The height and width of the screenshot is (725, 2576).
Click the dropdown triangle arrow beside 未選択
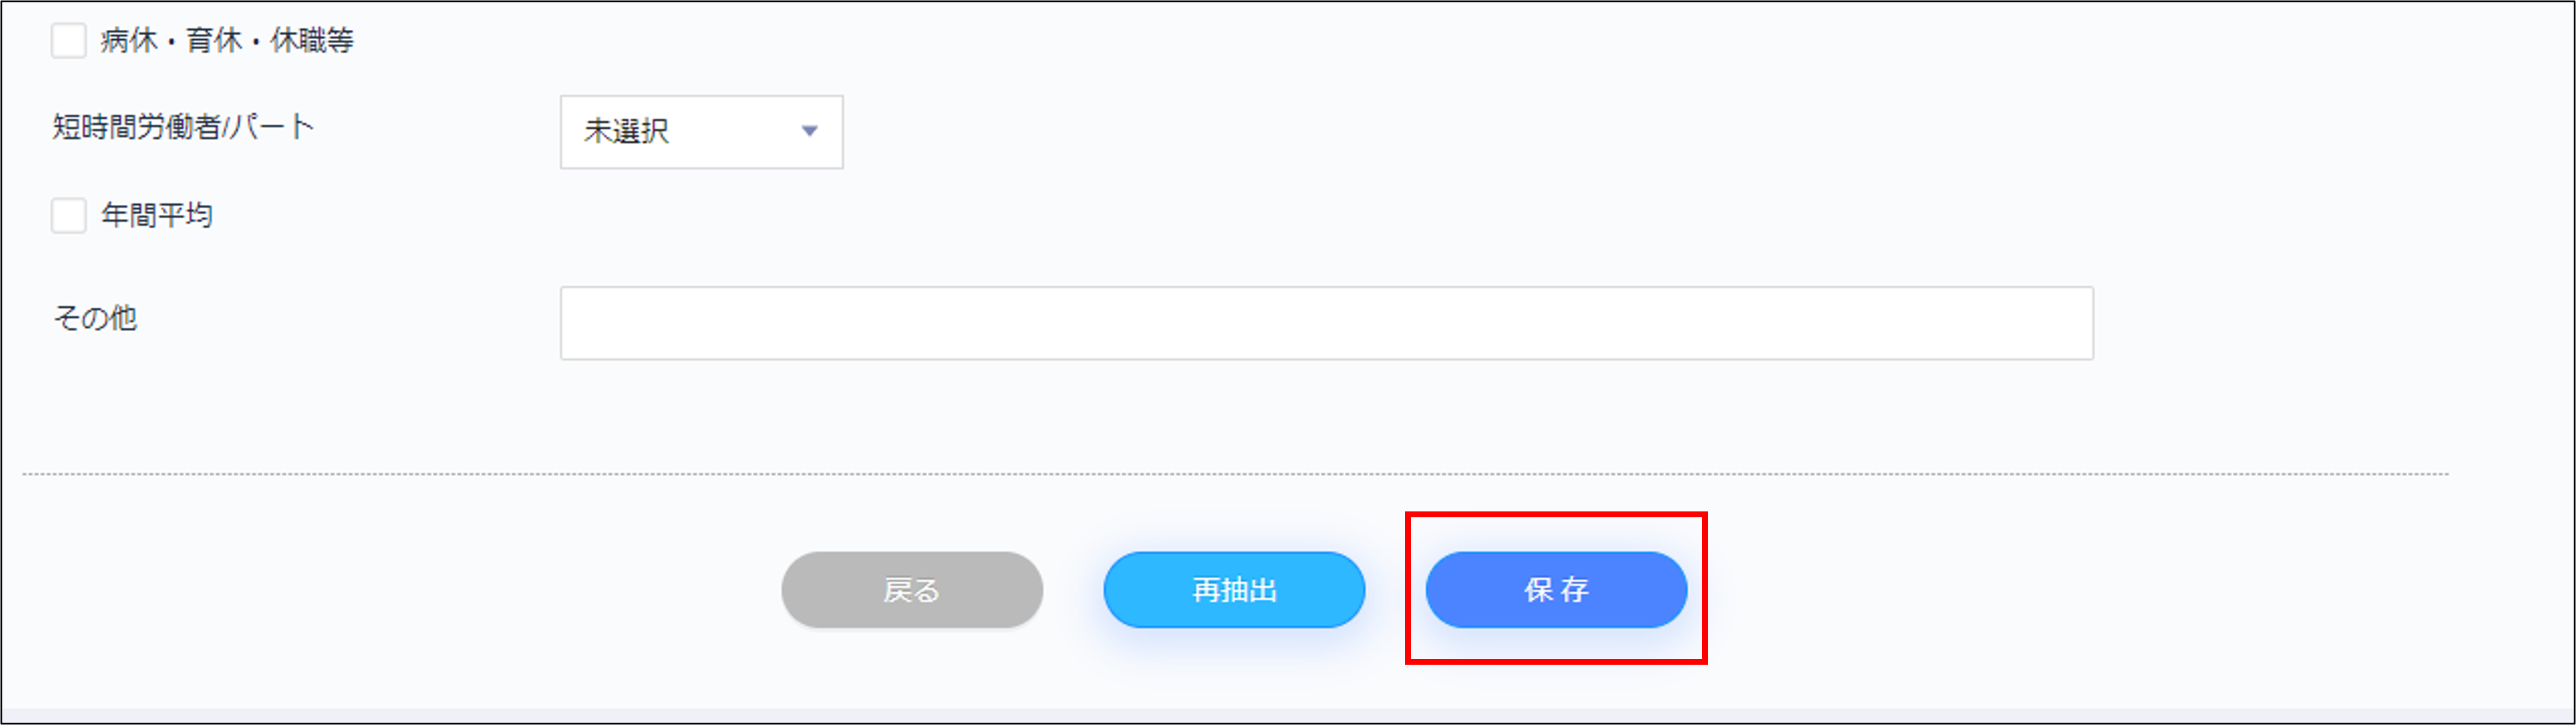(809, 131)
